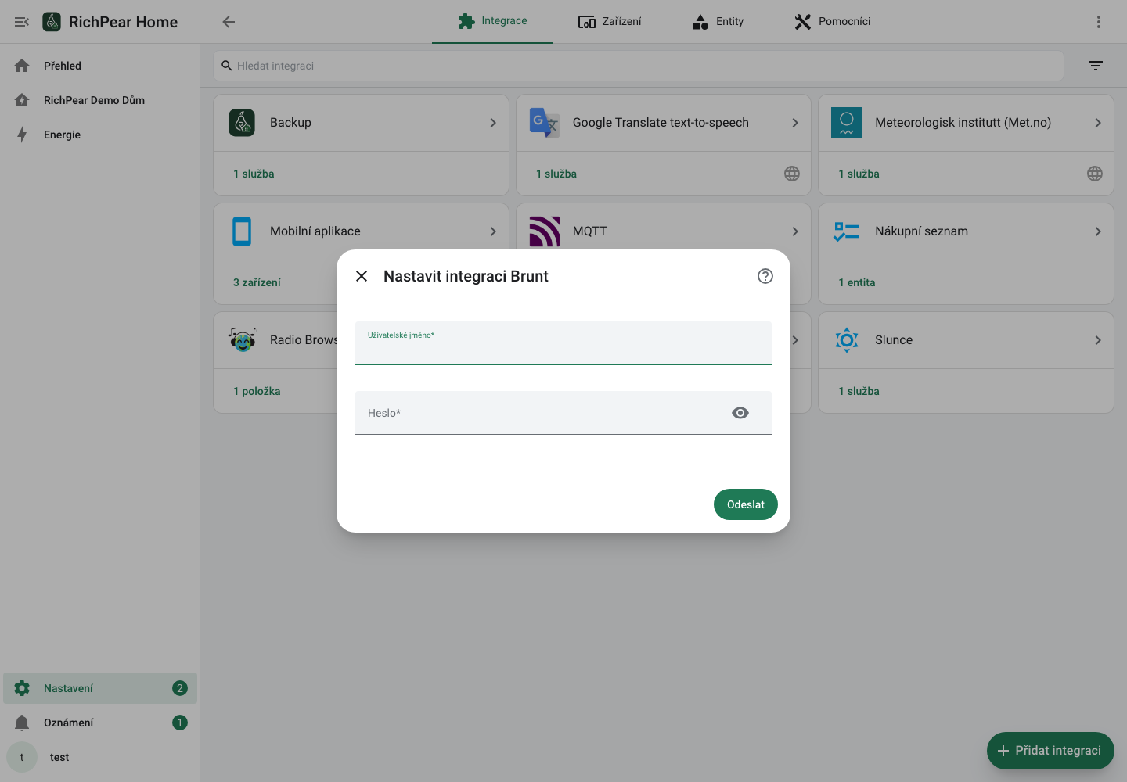
Task: Open 1 služba under Meteorologisk institutt
Action: (859, 174)
